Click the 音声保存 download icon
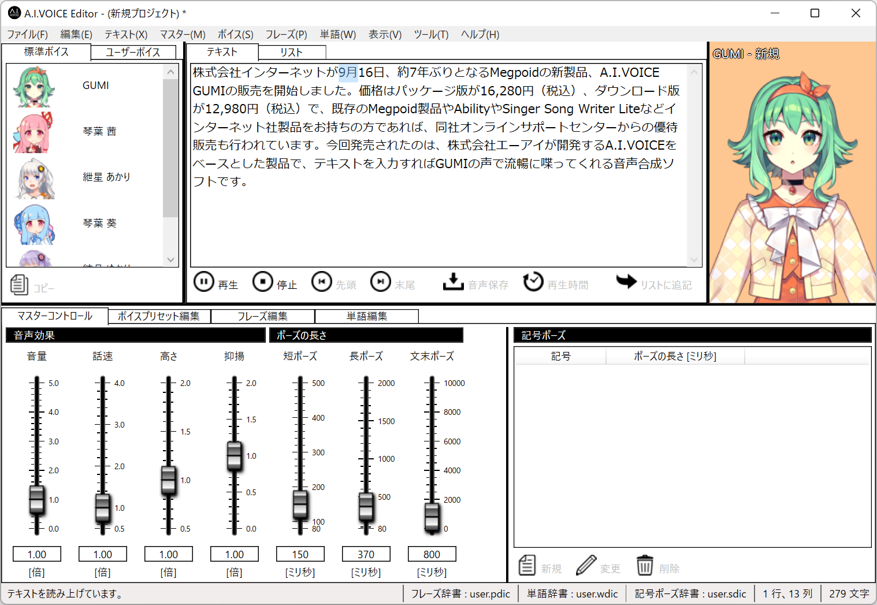This screenshot has width=877, height=605. click(x=454, y=282)
